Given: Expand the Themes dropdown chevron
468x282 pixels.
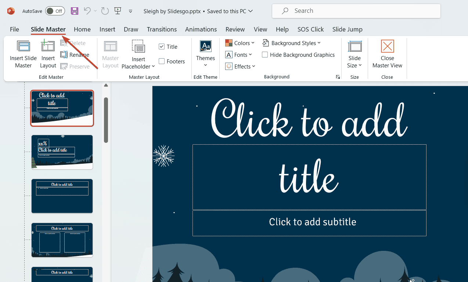Looking at the screenshot, I should click(x=206, y=65).
